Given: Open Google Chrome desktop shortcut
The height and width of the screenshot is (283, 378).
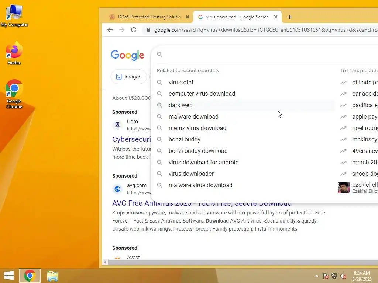Looking at the screenshot, I should [x=14, y=94].
